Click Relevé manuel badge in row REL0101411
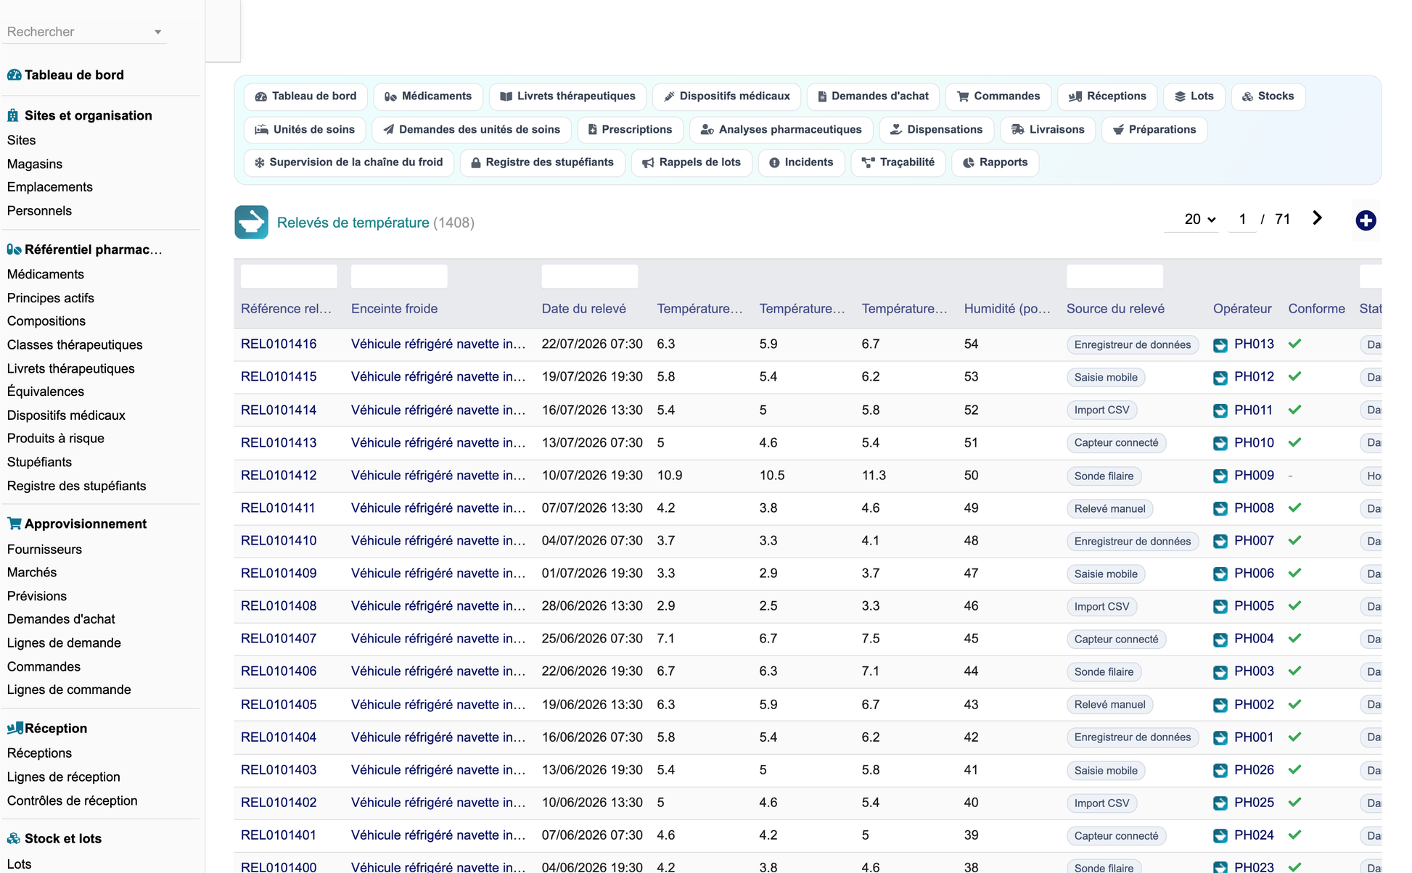The width and height of the screenshot is (1412, 873). click(1109, 509)
